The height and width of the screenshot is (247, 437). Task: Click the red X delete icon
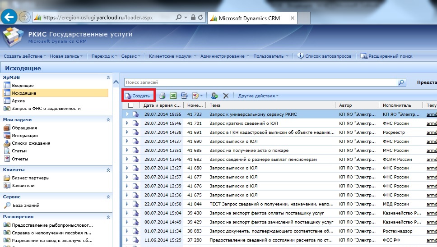click(x=226, y=96)
